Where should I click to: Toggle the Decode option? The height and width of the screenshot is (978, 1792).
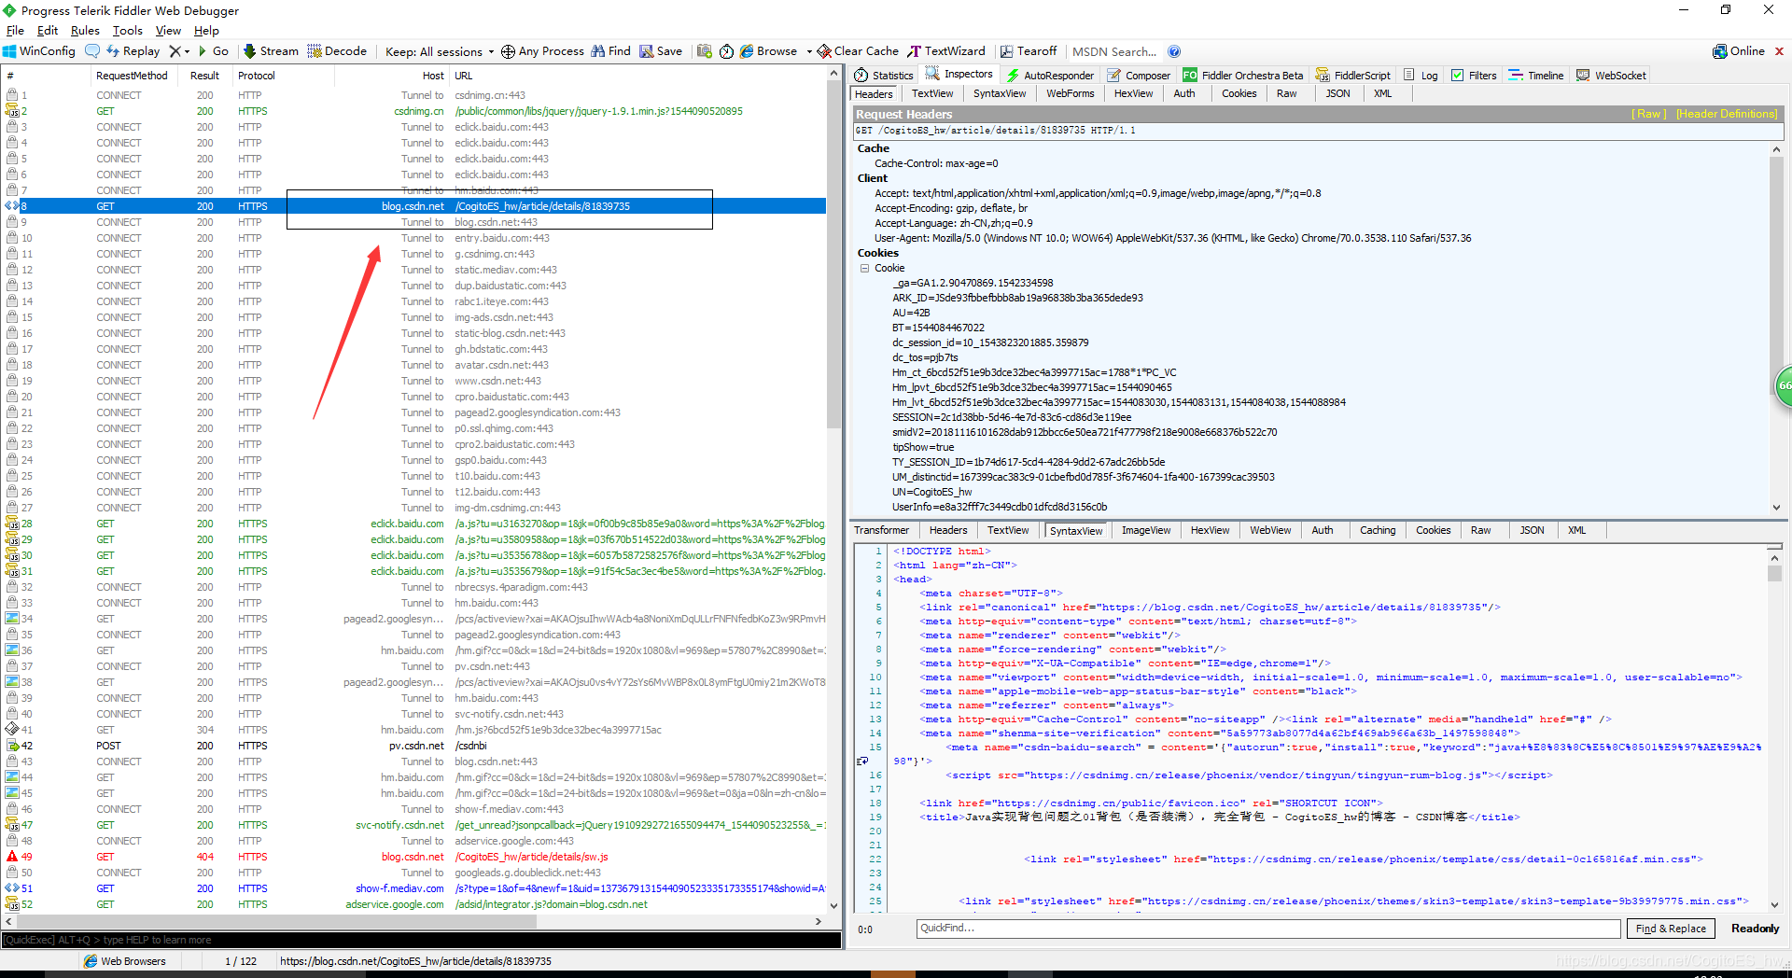point(337,51)
